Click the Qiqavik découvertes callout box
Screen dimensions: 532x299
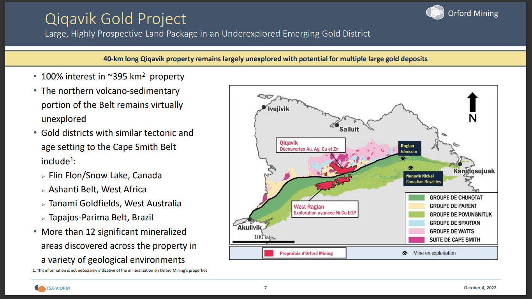point(312,145)
